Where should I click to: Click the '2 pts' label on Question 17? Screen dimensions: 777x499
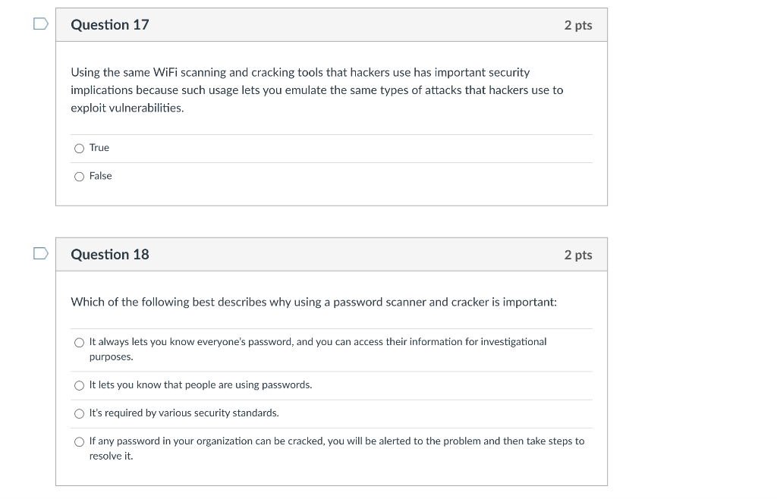click(577, 26)
